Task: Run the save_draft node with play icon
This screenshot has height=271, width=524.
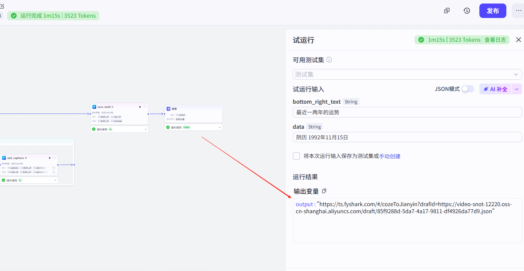Action: coord(140,107)
